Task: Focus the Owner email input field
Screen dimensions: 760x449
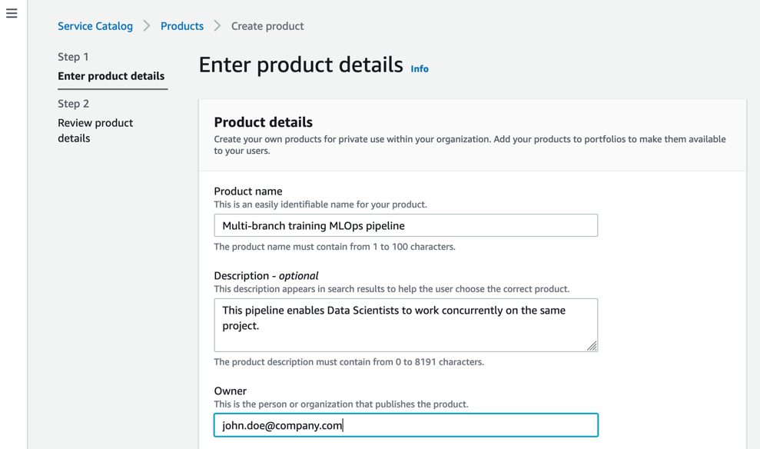Action: click(x=406, y=425)
